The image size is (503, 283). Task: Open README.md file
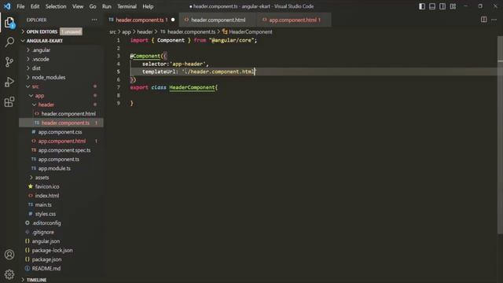pyautogui.click(x=46, y=268)
